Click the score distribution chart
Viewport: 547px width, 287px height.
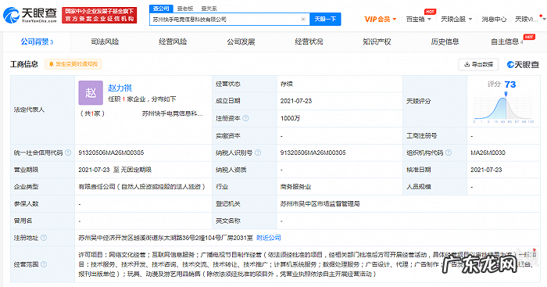click(503, 109)
